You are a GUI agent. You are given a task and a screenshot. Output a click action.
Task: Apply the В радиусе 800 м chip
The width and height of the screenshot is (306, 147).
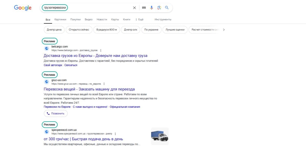tap(107, 30)
